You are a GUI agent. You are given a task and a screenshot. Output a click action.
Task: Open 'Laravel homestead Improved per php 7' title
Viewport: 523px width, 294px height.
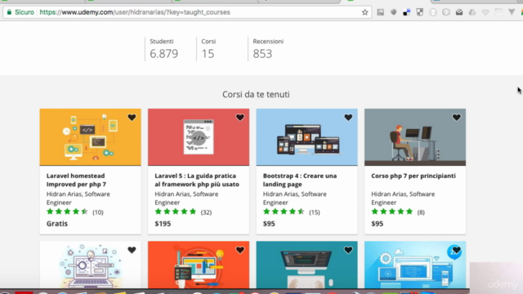(x=76, y=180)
